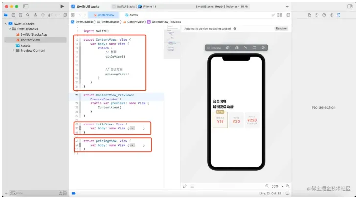Open the History inspector
The height and width of the screenshot is (198, 357).
pos(316,15)
